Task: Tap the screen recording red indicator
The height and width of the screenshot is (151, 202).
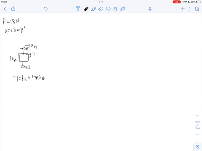Action: point(177,2)
